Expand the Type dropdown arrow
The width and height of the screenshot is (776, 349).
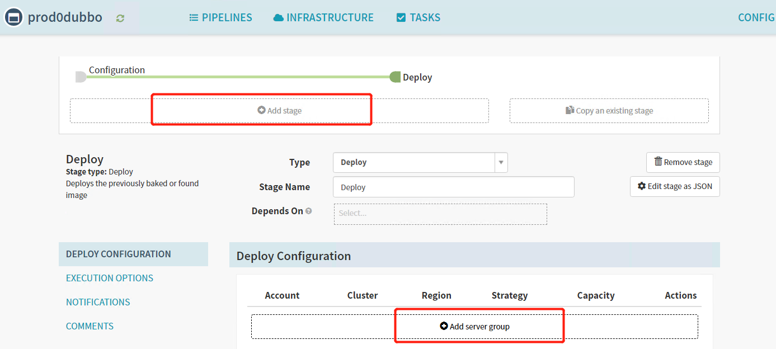click(x=501, y=163)
